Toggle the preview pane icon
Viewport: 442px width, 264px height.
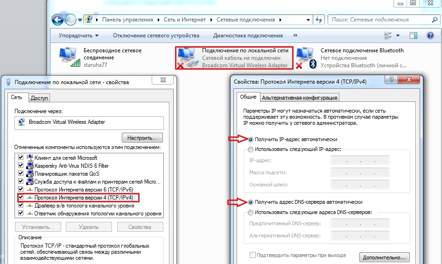414,36
